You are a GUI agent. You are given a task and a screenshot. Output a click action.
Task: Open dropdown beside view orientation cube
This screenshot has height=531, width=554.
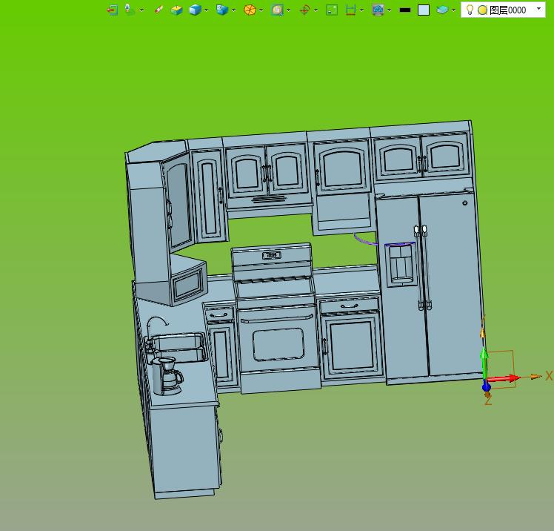[x=234, y=10]
